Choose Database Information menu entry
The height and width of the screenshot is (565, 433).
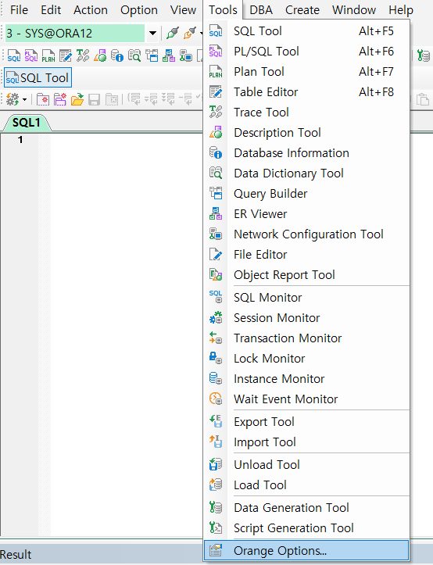[x=307, y=153]
